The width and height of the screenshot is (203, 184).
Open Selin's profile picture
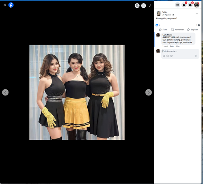[x=159, y=13]
